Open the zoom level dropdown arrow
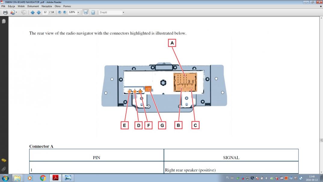 [x=78, y=12]
